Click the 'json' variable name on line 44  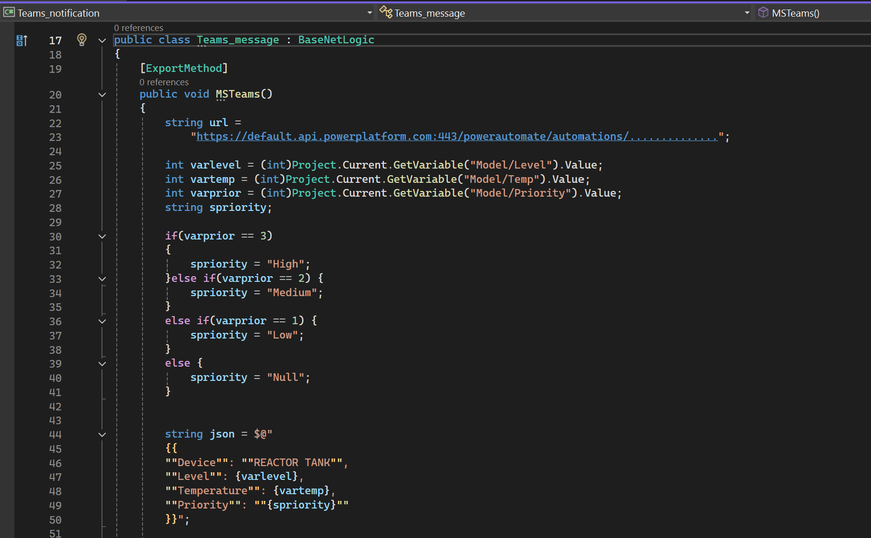222,434
